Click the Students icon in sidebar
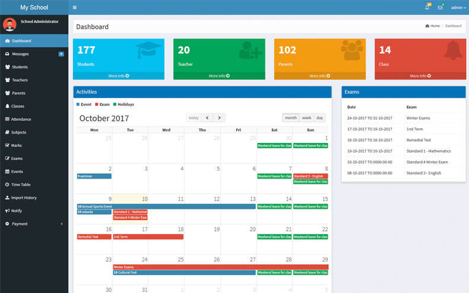Screen dimensions: 469x293 tap(8, 67)
